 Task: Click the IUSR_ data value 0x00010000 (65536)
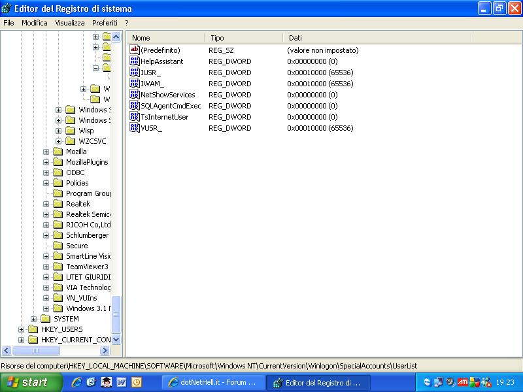tap(320, 73)
